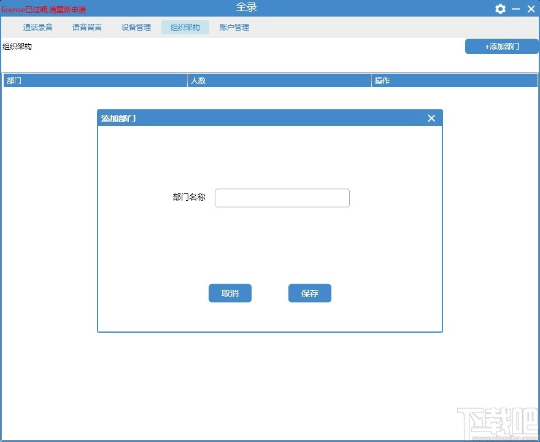Click the 人数 column header
Image resolution: width=540 pixels, height=442 pixels.
point(198,80)
